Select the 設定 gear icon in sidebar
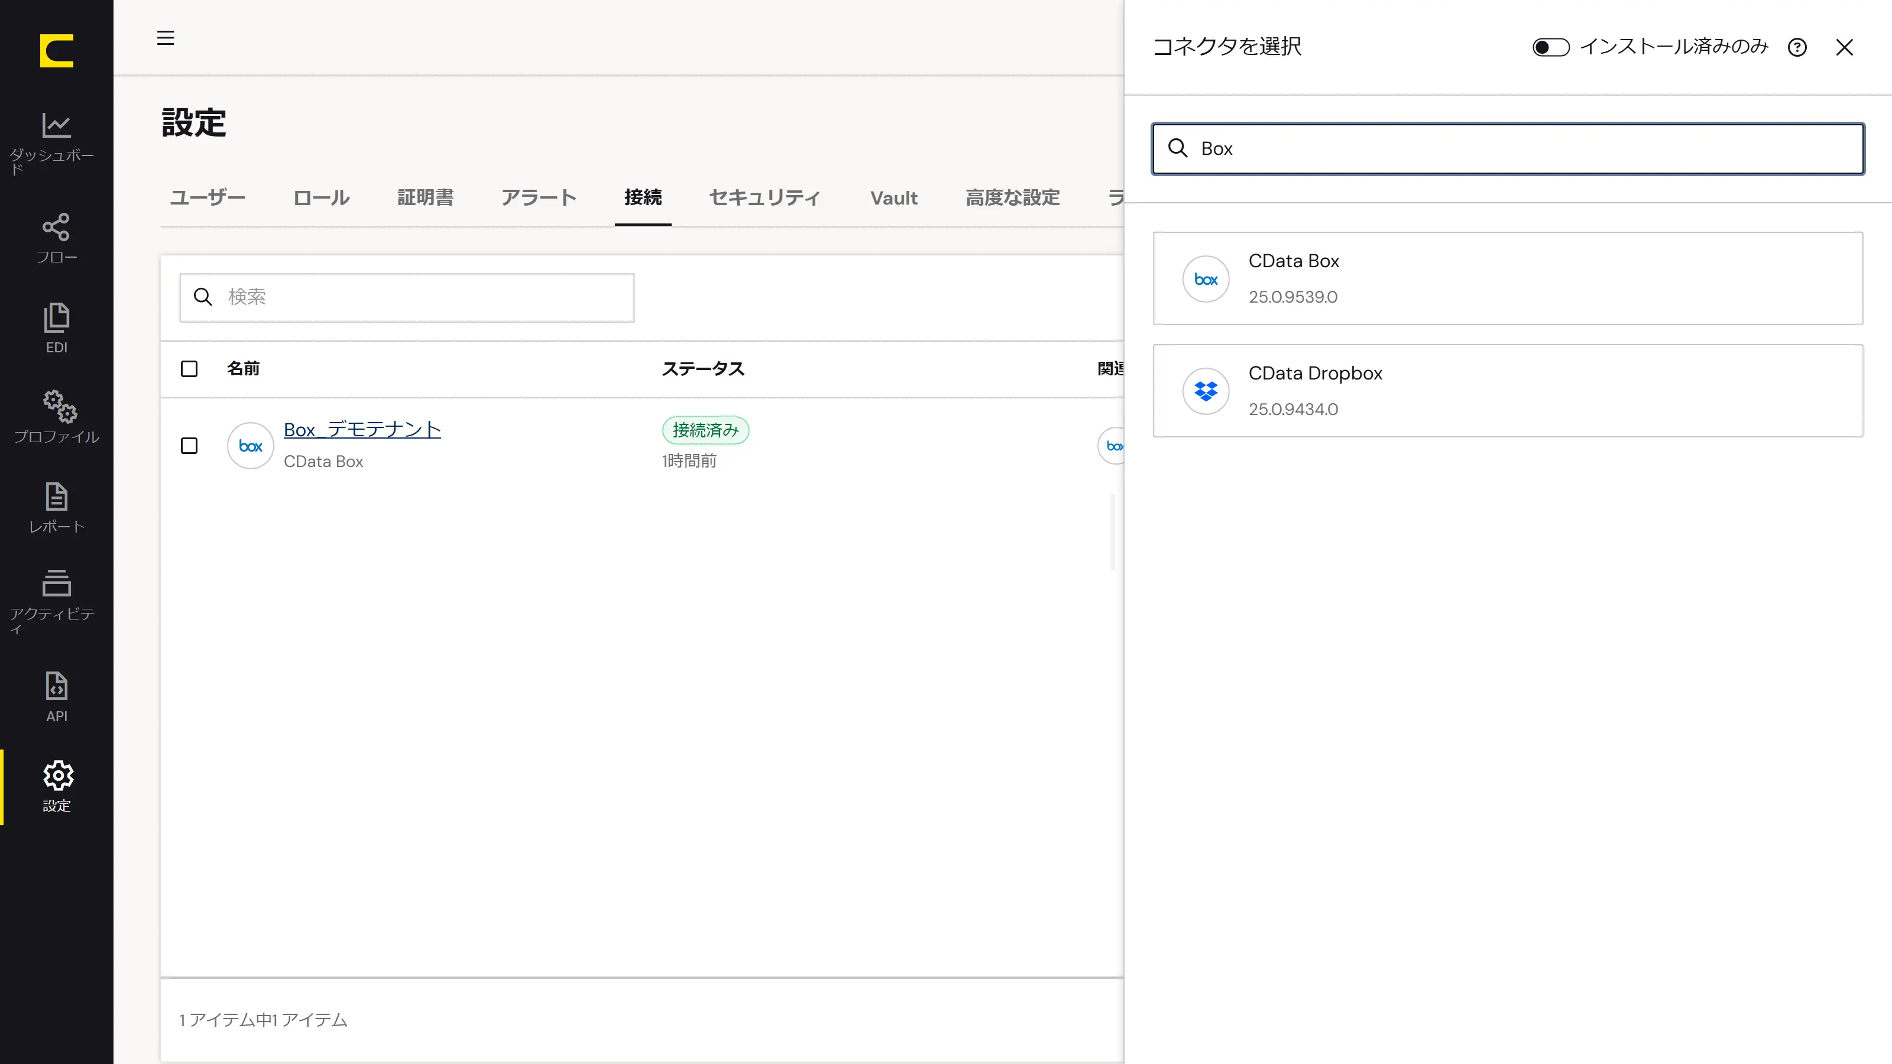1892x1064 pixels. point(58,776)
